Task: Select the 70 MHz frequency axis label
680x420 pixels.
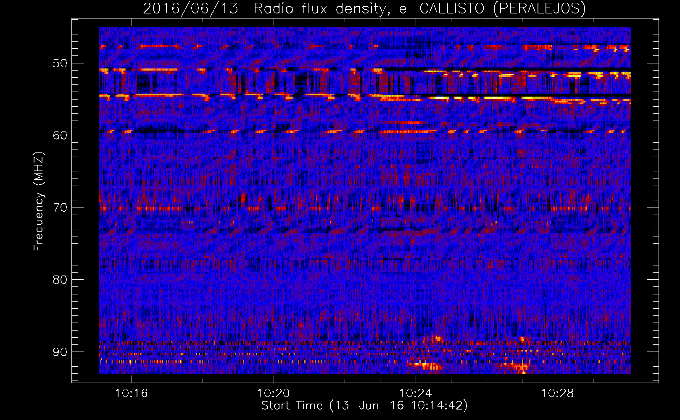Action: 60,207
